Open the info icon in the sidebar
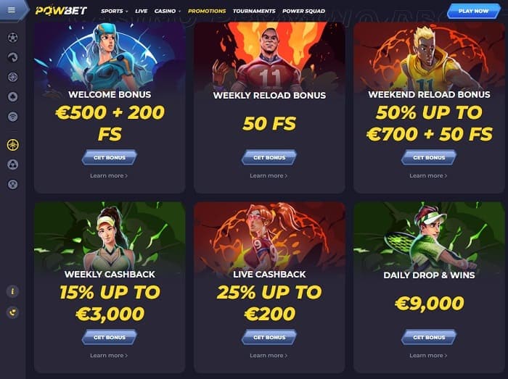 pyautogui.click(x=12, y=291)
